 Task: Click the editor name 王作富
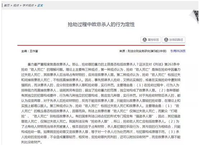click(x=34, y=51)
